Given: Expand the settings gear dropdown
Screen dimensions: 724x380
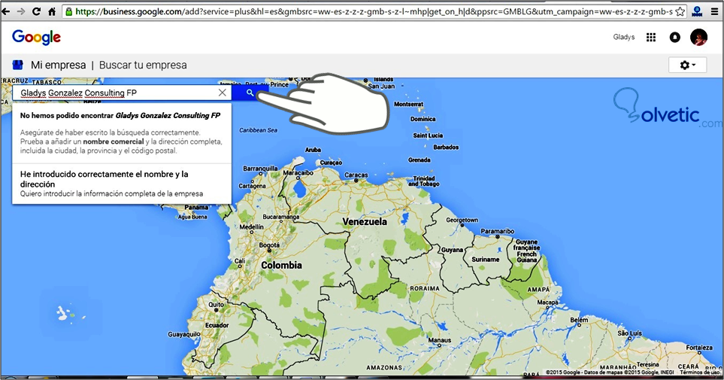Looking at the screenshot, I should click(687, 65).
